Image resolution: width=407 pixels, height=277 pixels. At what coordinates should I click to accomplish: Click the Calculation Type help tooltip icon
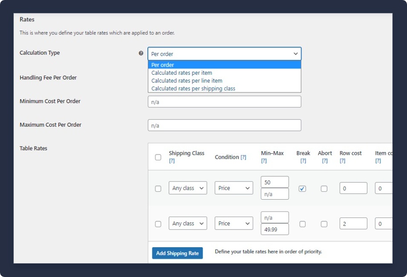click(x=141, y=53)
